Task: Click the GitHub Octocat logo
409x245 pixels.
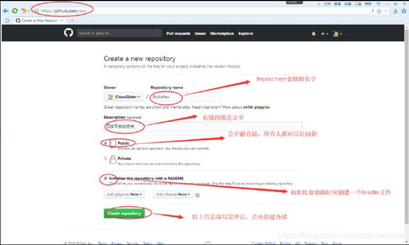Action: (x=69, y=33)
